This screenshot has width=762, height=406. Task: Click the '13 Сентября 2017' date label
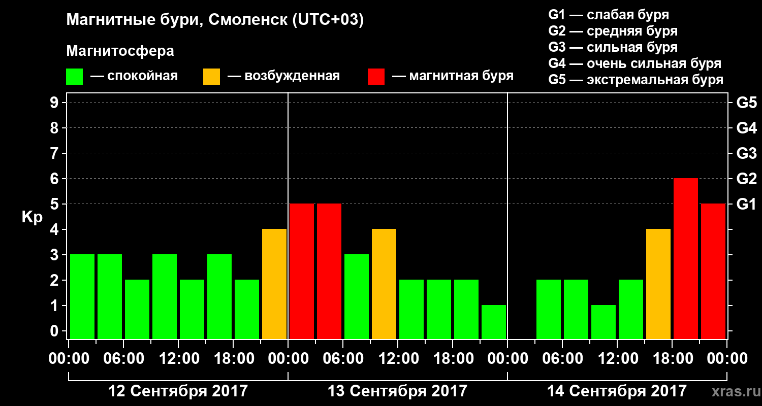(397, 391)
